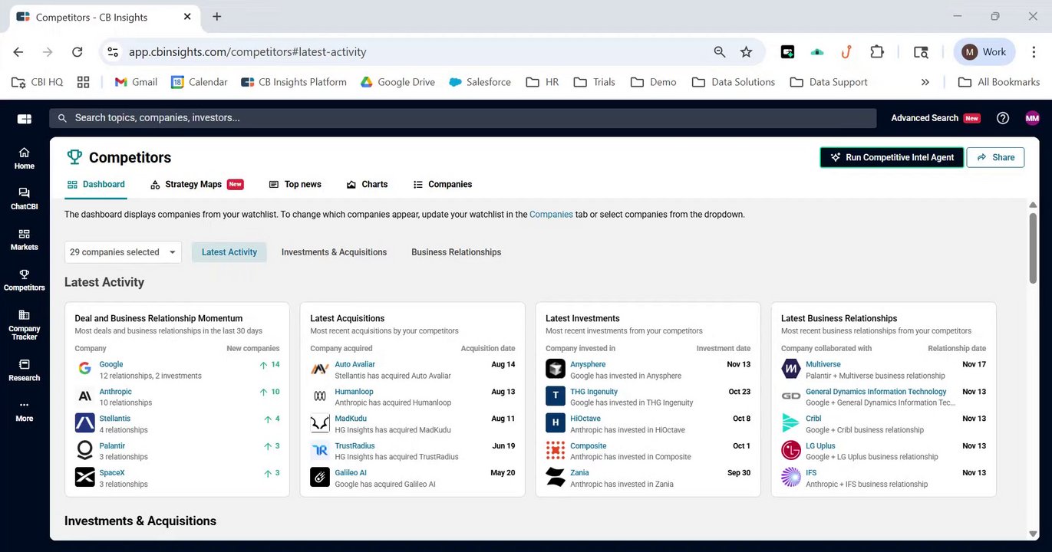Screen dimensions: 1052x552
Task: Click the Stellantis logo in momentum list
Action: (84, 423)
